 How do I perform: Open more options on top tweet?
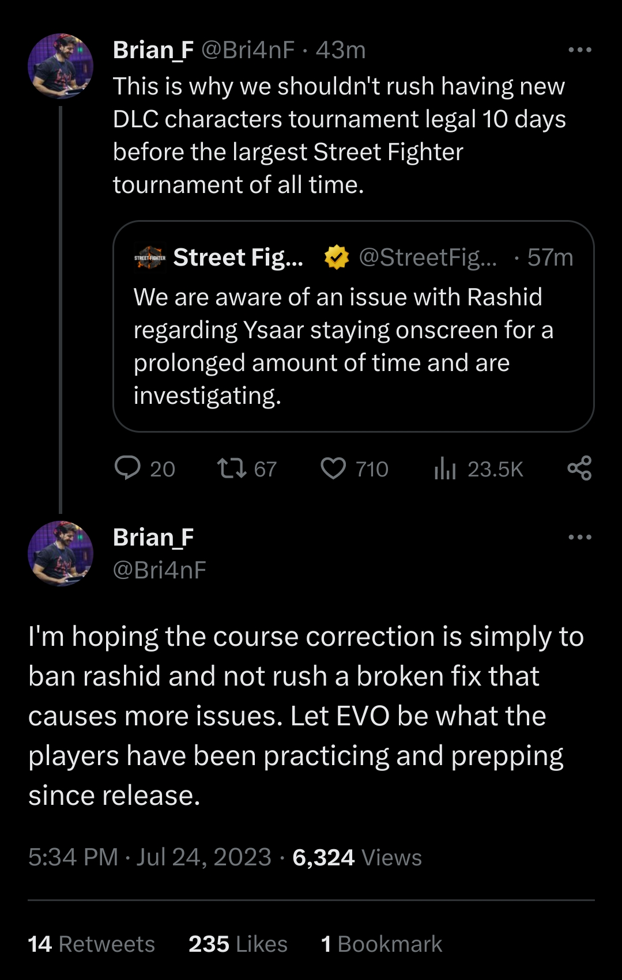(x=579, y=50)
